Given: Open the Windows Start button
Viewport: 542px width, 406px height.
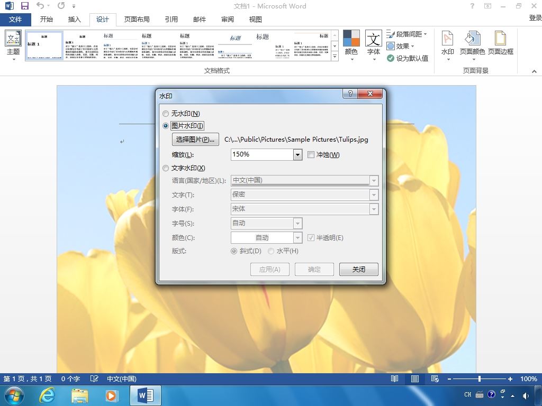Looking at the screenshot, I should click(14, 395).
